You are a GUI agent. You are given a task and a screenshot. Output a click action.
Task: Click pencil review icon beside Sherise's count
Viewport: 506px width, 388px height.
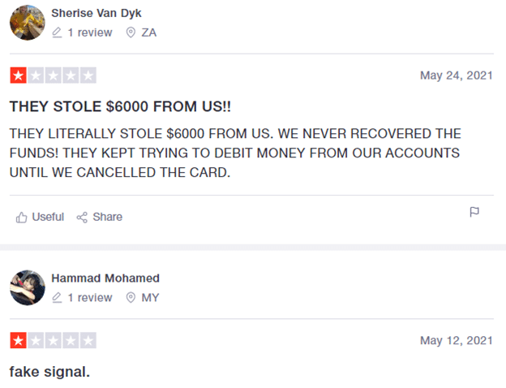(57, 32)
